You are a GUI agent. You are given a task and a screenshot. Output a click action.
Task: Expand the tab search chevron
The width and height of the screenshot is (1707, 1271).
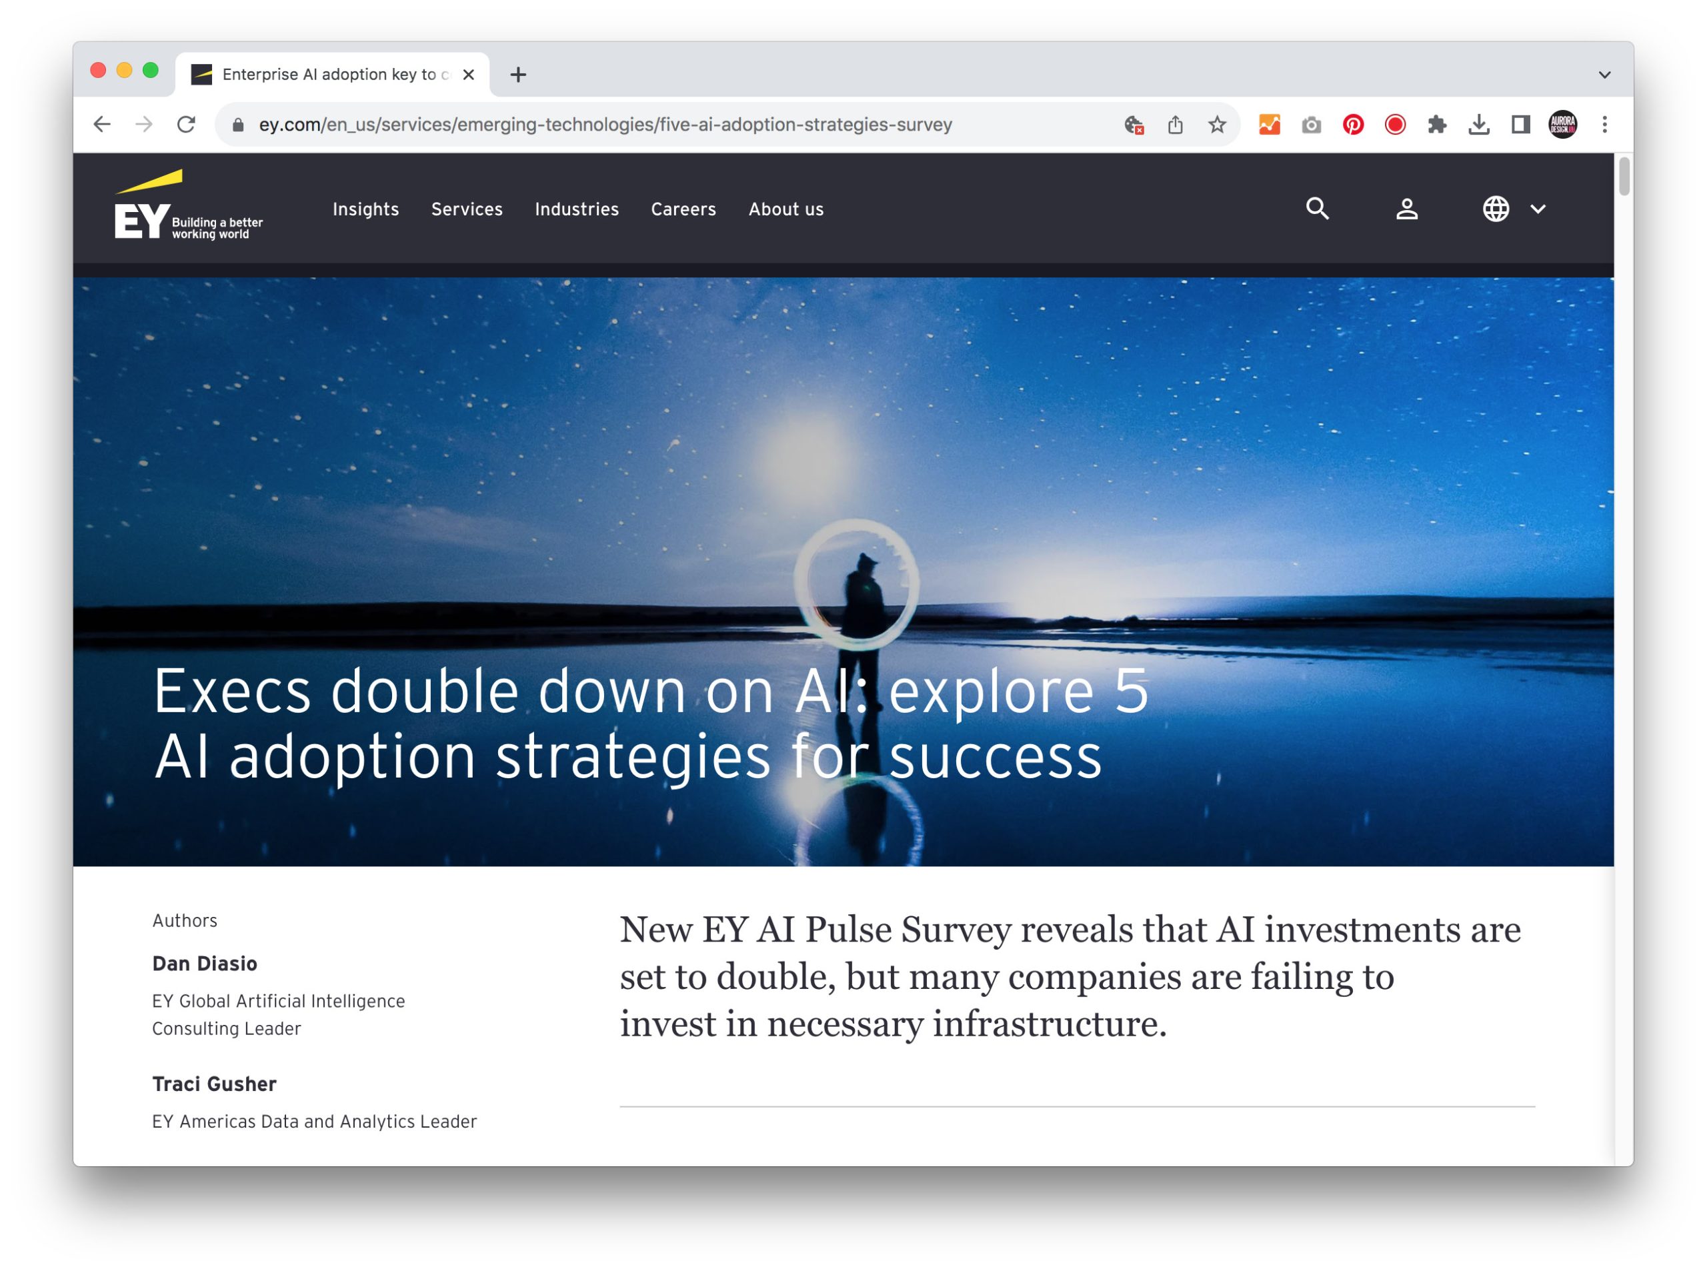pyautogui.click(x=1605, y=75)
